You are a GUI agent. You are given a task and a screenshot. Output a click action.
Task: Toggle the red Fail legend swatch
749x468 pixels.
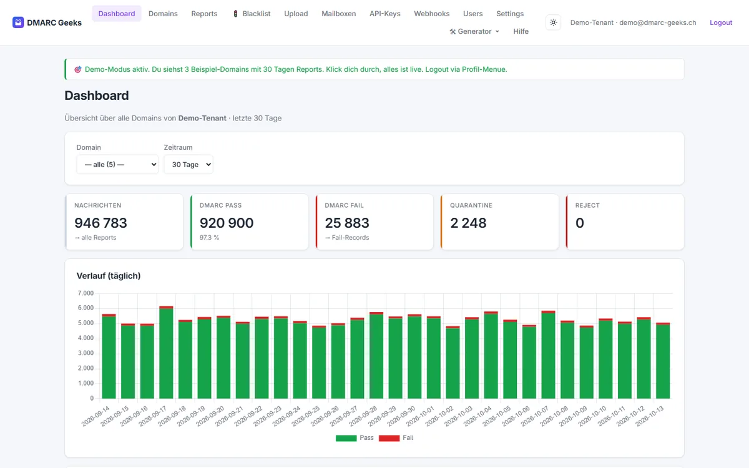[x=389, y=438]
